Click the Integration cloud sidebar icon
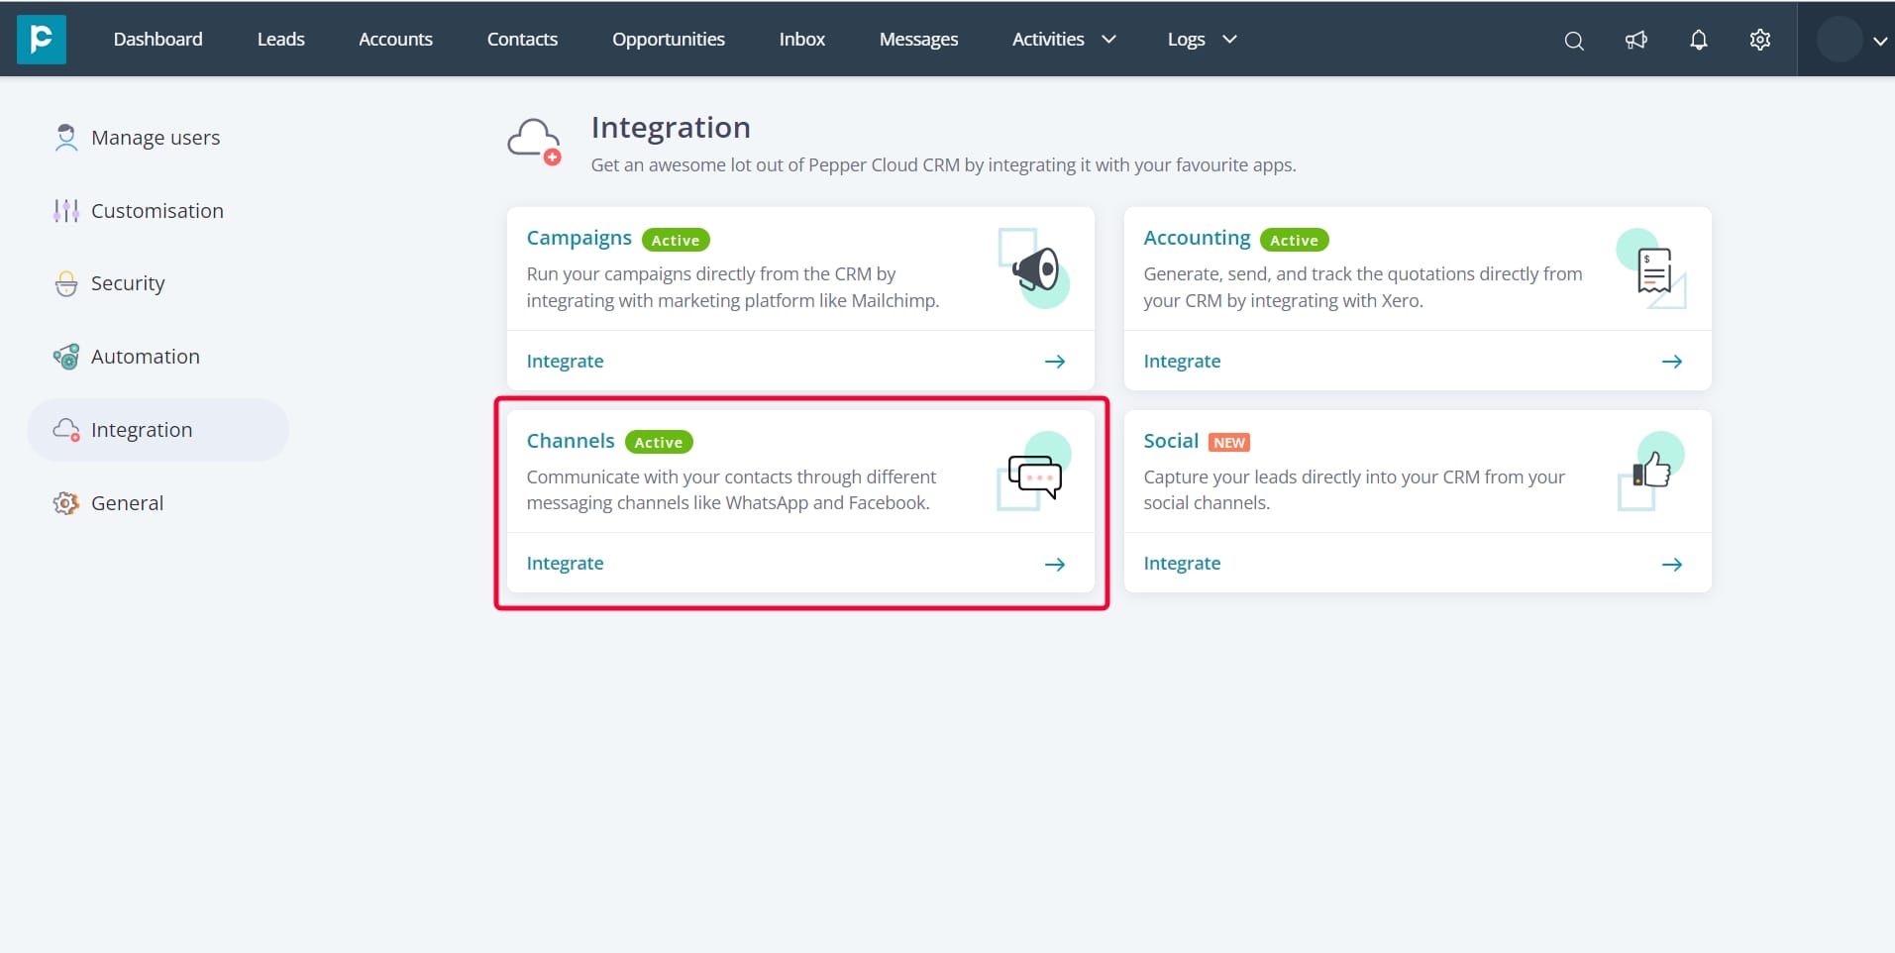Screen dimensions: 1895x953 click(66, 430)
